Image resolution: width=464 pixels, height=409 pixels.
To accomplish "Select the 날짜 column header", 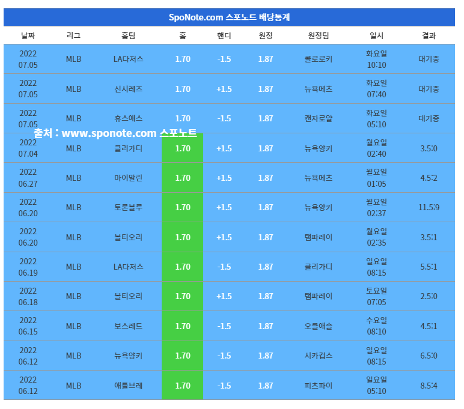I will point(28,35).
